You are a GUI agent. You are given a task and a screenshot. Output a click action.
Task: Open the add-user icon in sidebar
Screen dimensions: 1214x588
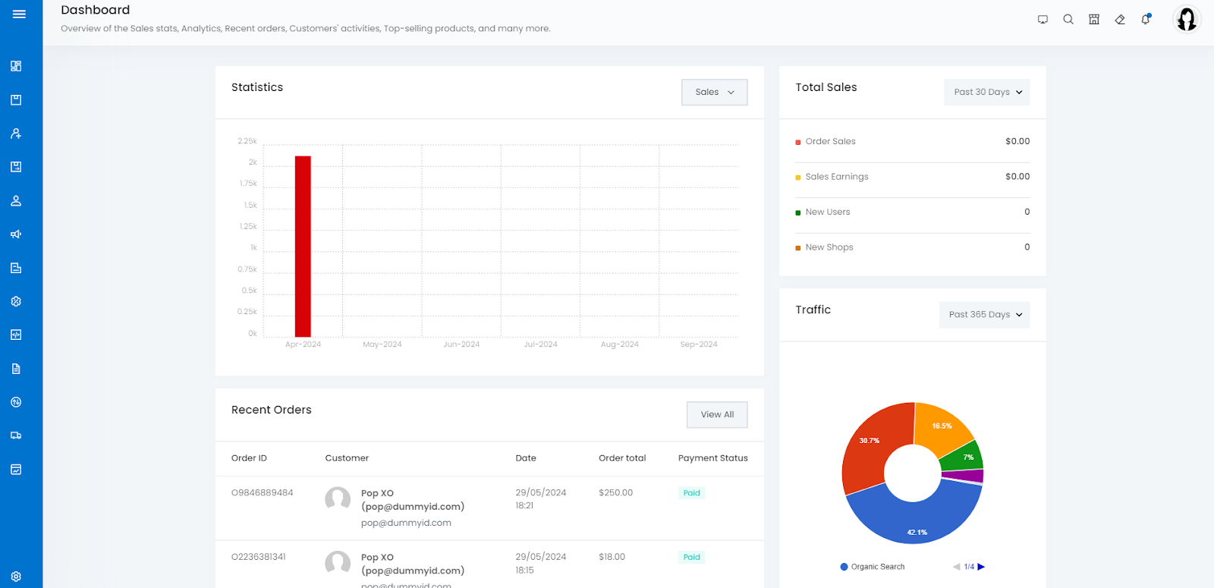[x=16, y=134]
